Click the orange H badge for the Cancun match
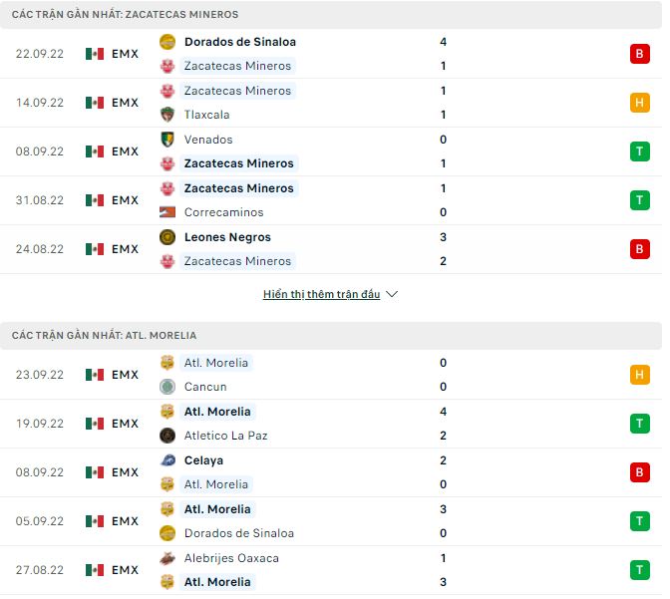The image size is (670, 599). (x=639, y=375)
